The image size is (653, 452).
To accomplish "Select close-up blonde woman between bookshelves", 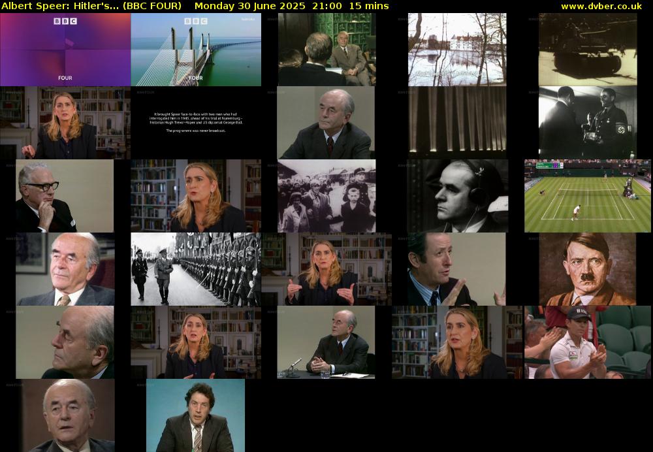I will (196, 196).
